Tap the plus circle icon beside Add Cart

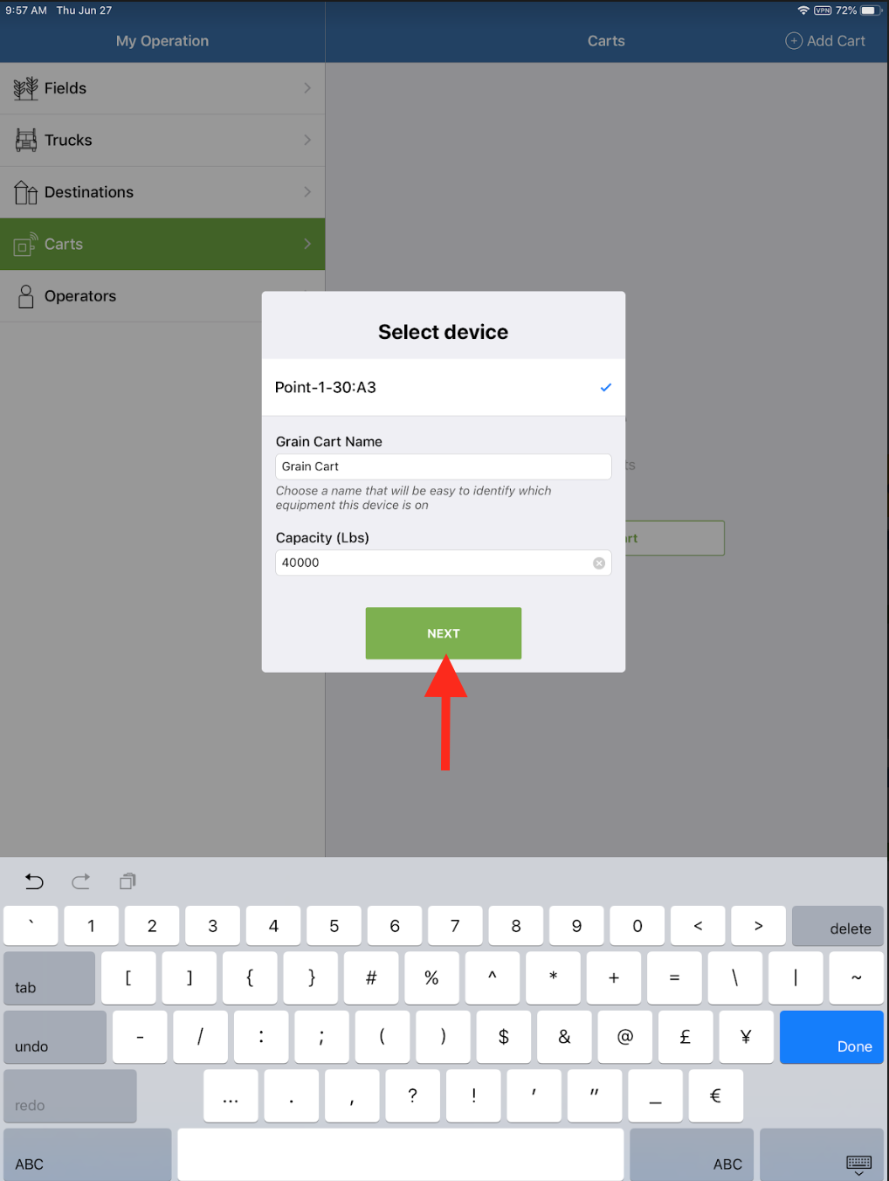(794, 41)
